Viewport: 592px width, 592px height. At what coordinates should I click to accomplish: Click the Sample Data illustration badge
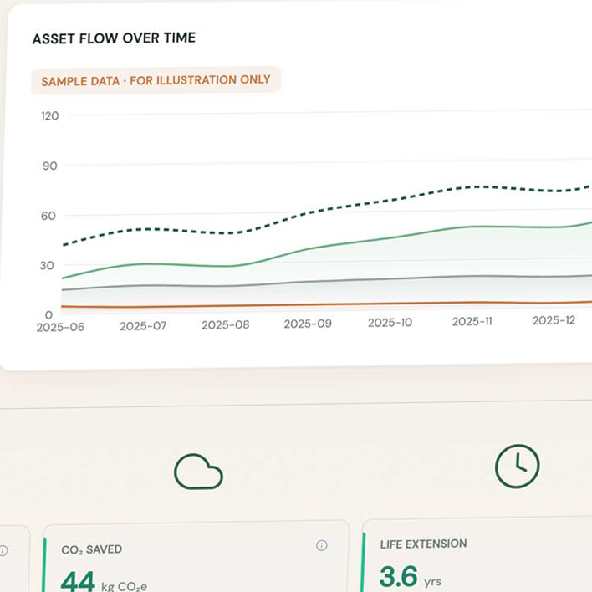156,80
